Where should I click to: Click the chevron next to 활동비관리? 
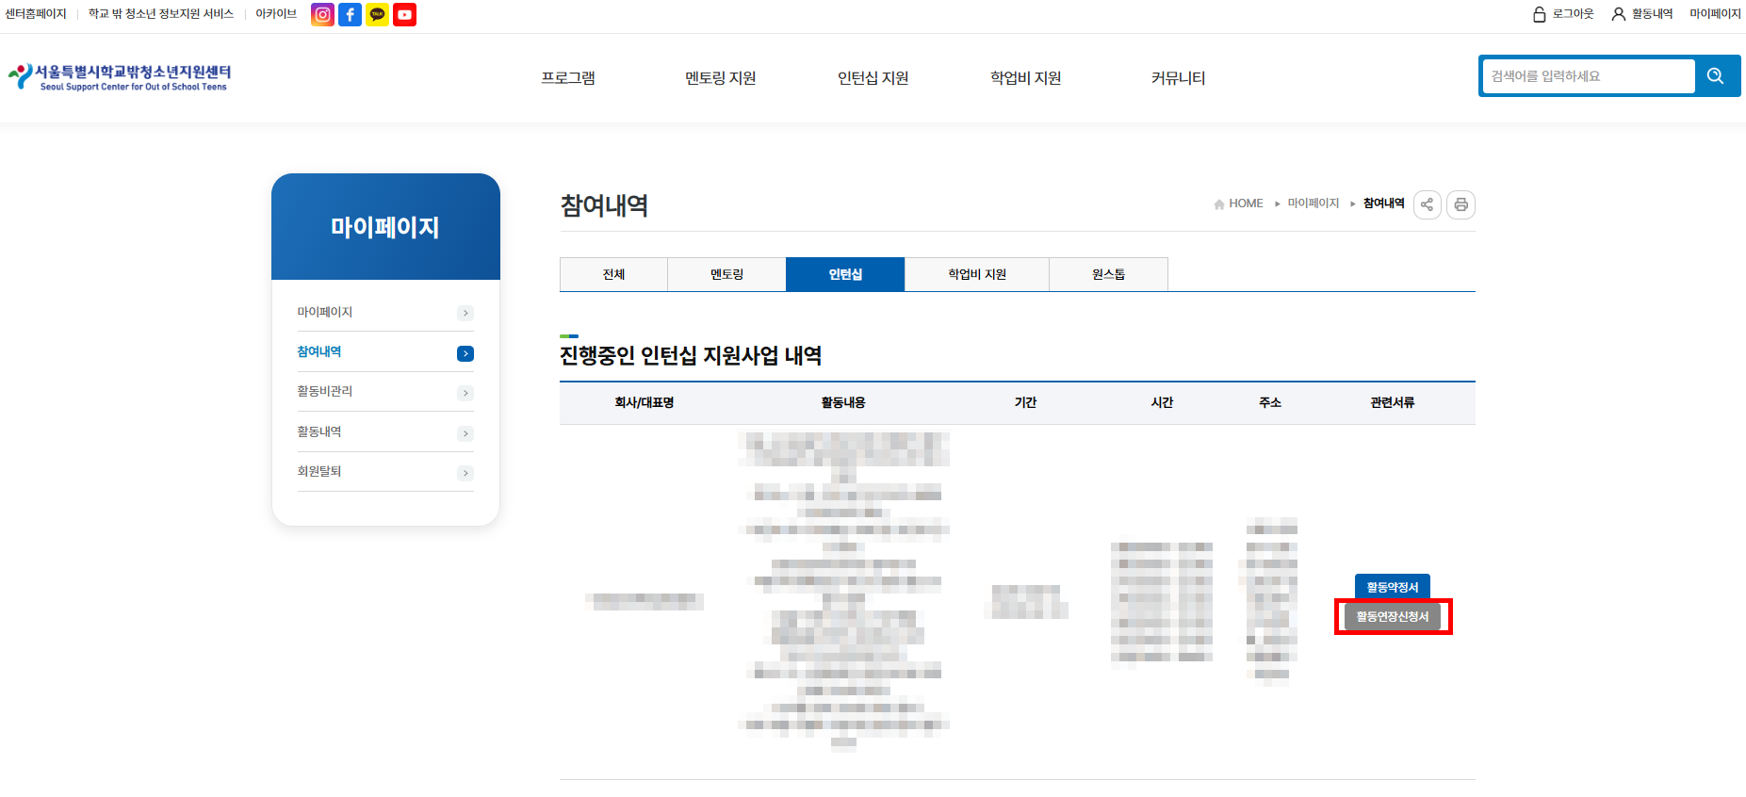[465, 393]
